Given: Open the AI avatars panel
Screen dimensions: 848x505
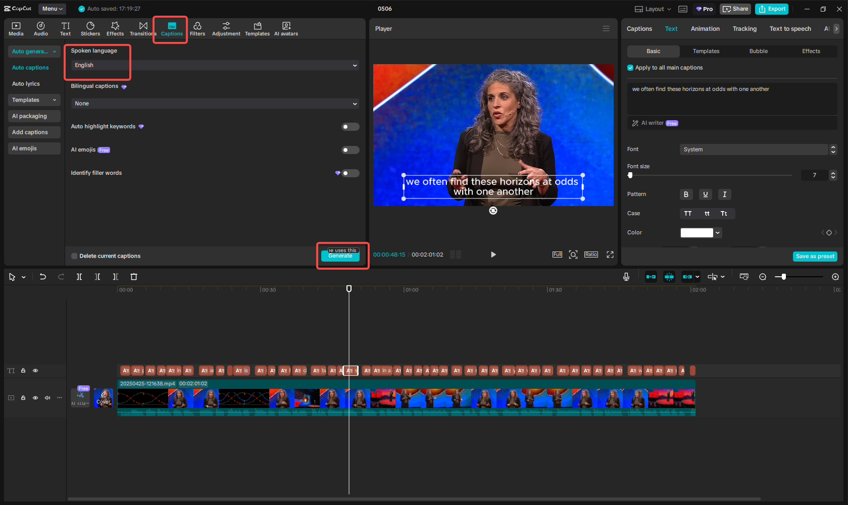Looking at the screenshot, I should pos(286,29).
